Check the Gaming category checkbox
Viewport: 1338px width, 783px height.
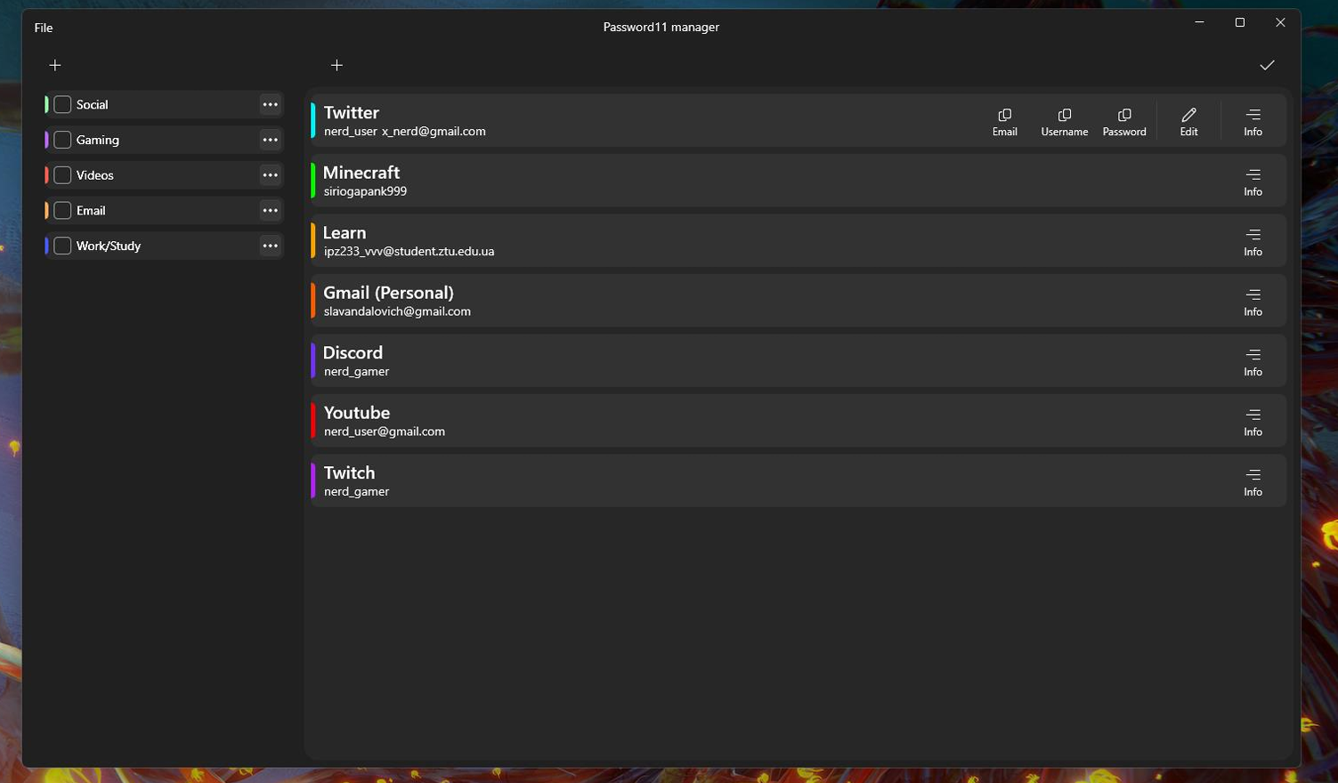pyautogui.click(x=62, y=140)
